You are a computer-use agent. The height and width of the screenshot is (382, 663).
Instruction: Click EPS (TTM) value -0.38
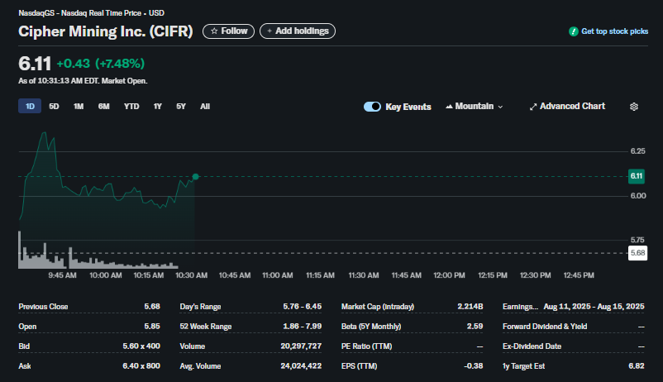coord(473,366)
